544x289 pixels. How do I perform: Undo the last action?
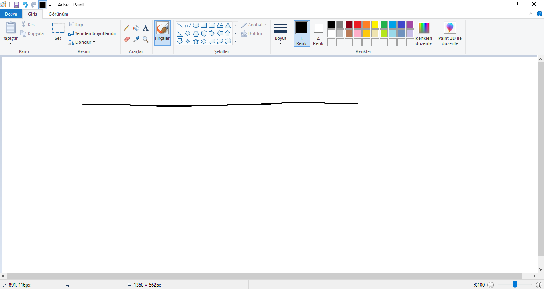(x=25, y=5)
